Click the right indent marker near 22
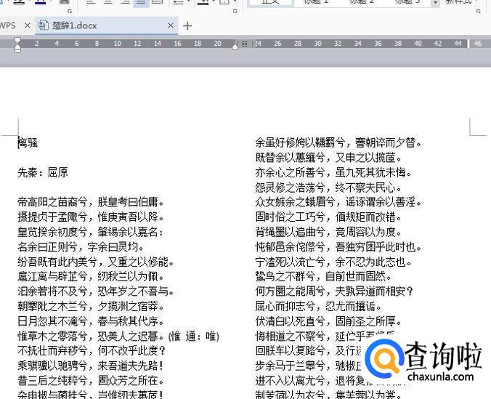491x399 pixels. tap(235, 47)
